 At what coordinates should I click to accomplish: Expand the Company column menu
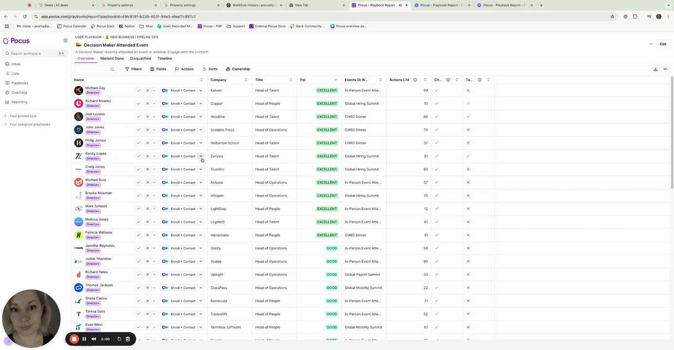point(246,80)
